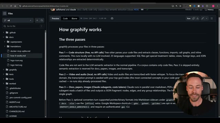The width and height of the screenshot is (220, 123).
Task: View site information icon beside the URL
Action: [20, 6]
